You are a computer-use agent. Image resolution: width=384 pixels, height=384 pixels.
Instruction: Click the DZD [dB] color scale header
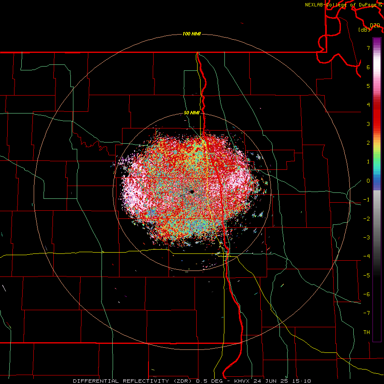pos(369,27)
